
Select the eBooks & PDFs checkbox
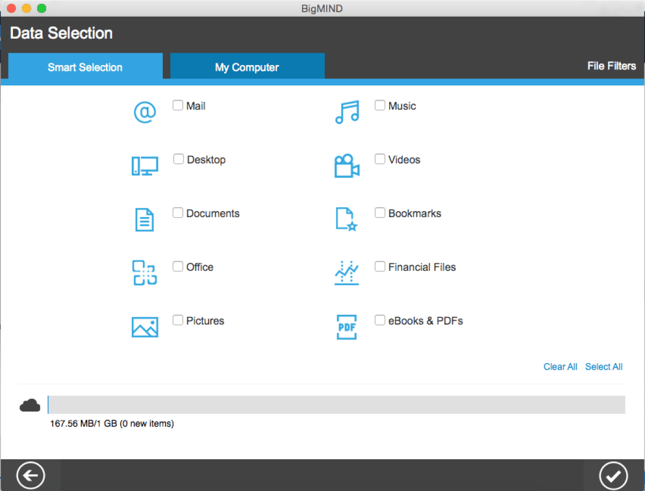(380, 320)
